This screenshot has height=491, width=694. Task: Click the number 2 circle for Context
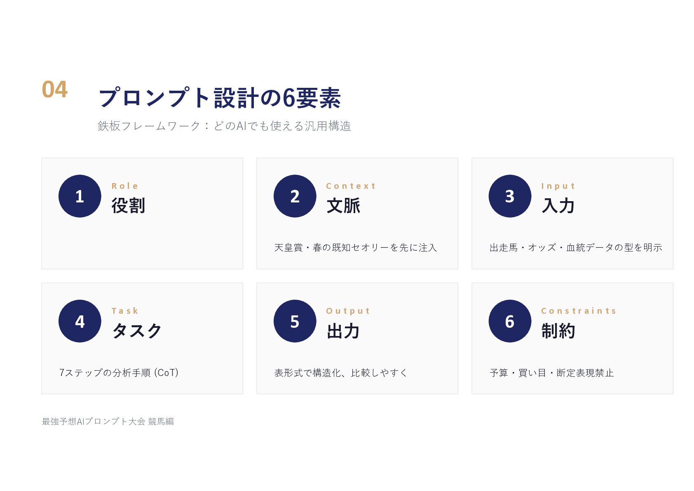[x=295, y=196]
